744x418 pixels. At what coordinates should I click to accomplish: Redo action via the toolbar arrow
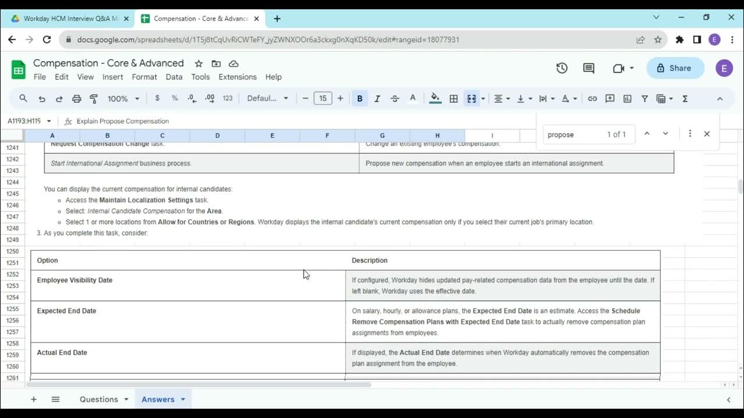point(59,99)
